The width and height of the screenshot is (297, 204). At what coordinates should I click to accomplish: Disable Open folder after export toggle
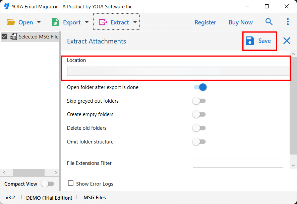tap(200, 87)
